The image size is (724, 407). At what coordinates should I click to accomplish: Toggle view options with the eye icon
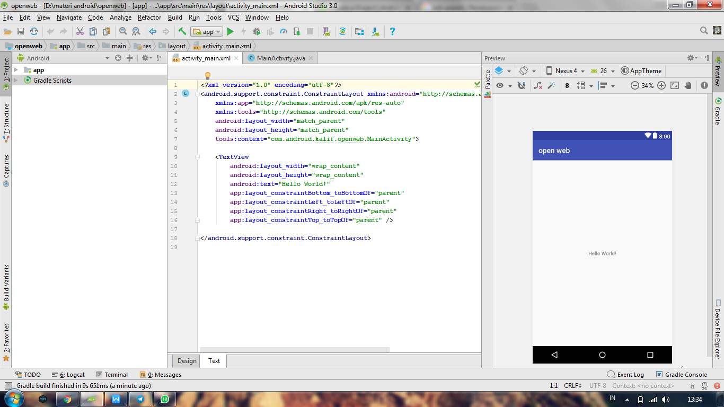(x=499, y=85)
